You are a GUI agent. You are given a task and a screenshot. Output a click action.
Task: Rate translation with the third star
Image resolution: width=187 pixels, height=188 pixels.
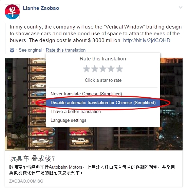[x=103, y=69]
